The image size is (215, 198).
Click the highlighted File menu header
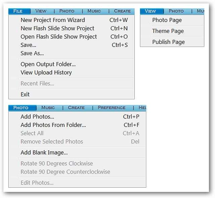point(18,11)
